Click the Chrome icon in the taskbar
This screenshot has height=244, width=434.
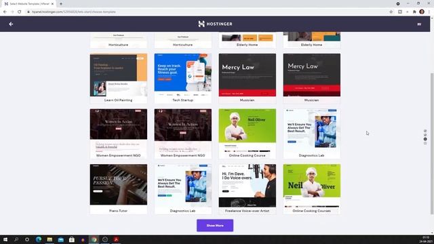point(94,239)
